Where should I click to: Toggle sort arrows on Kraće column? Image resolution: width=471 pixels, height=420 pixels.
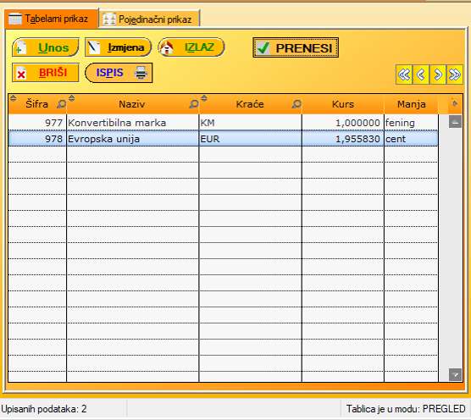204,98
